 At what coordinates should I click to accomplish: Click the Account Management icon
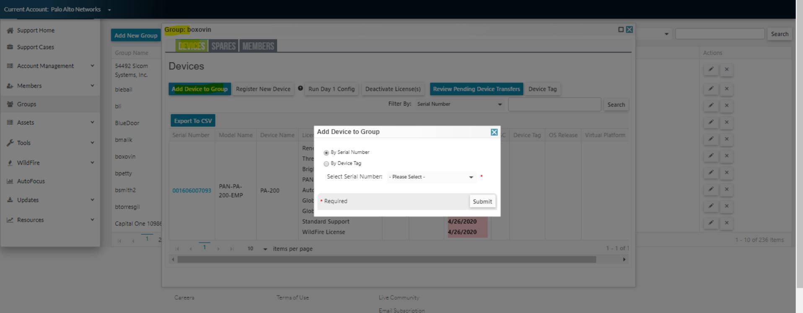pyautogui.click(x=10, y=66)
